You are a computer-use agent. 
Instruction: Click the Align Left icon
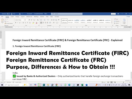[x=41, y=23]
